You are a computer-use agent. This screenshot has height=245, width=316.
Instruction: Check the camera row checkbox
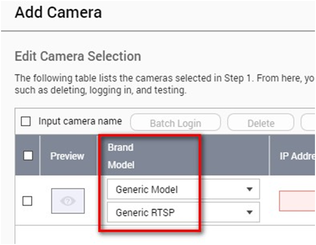28,201
